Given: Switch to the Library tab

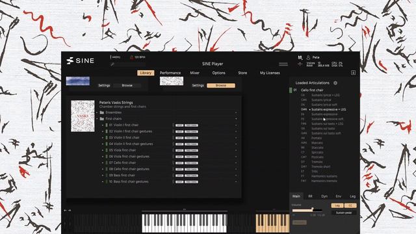Looking at the screenshot, I should (x=146, y=73).
